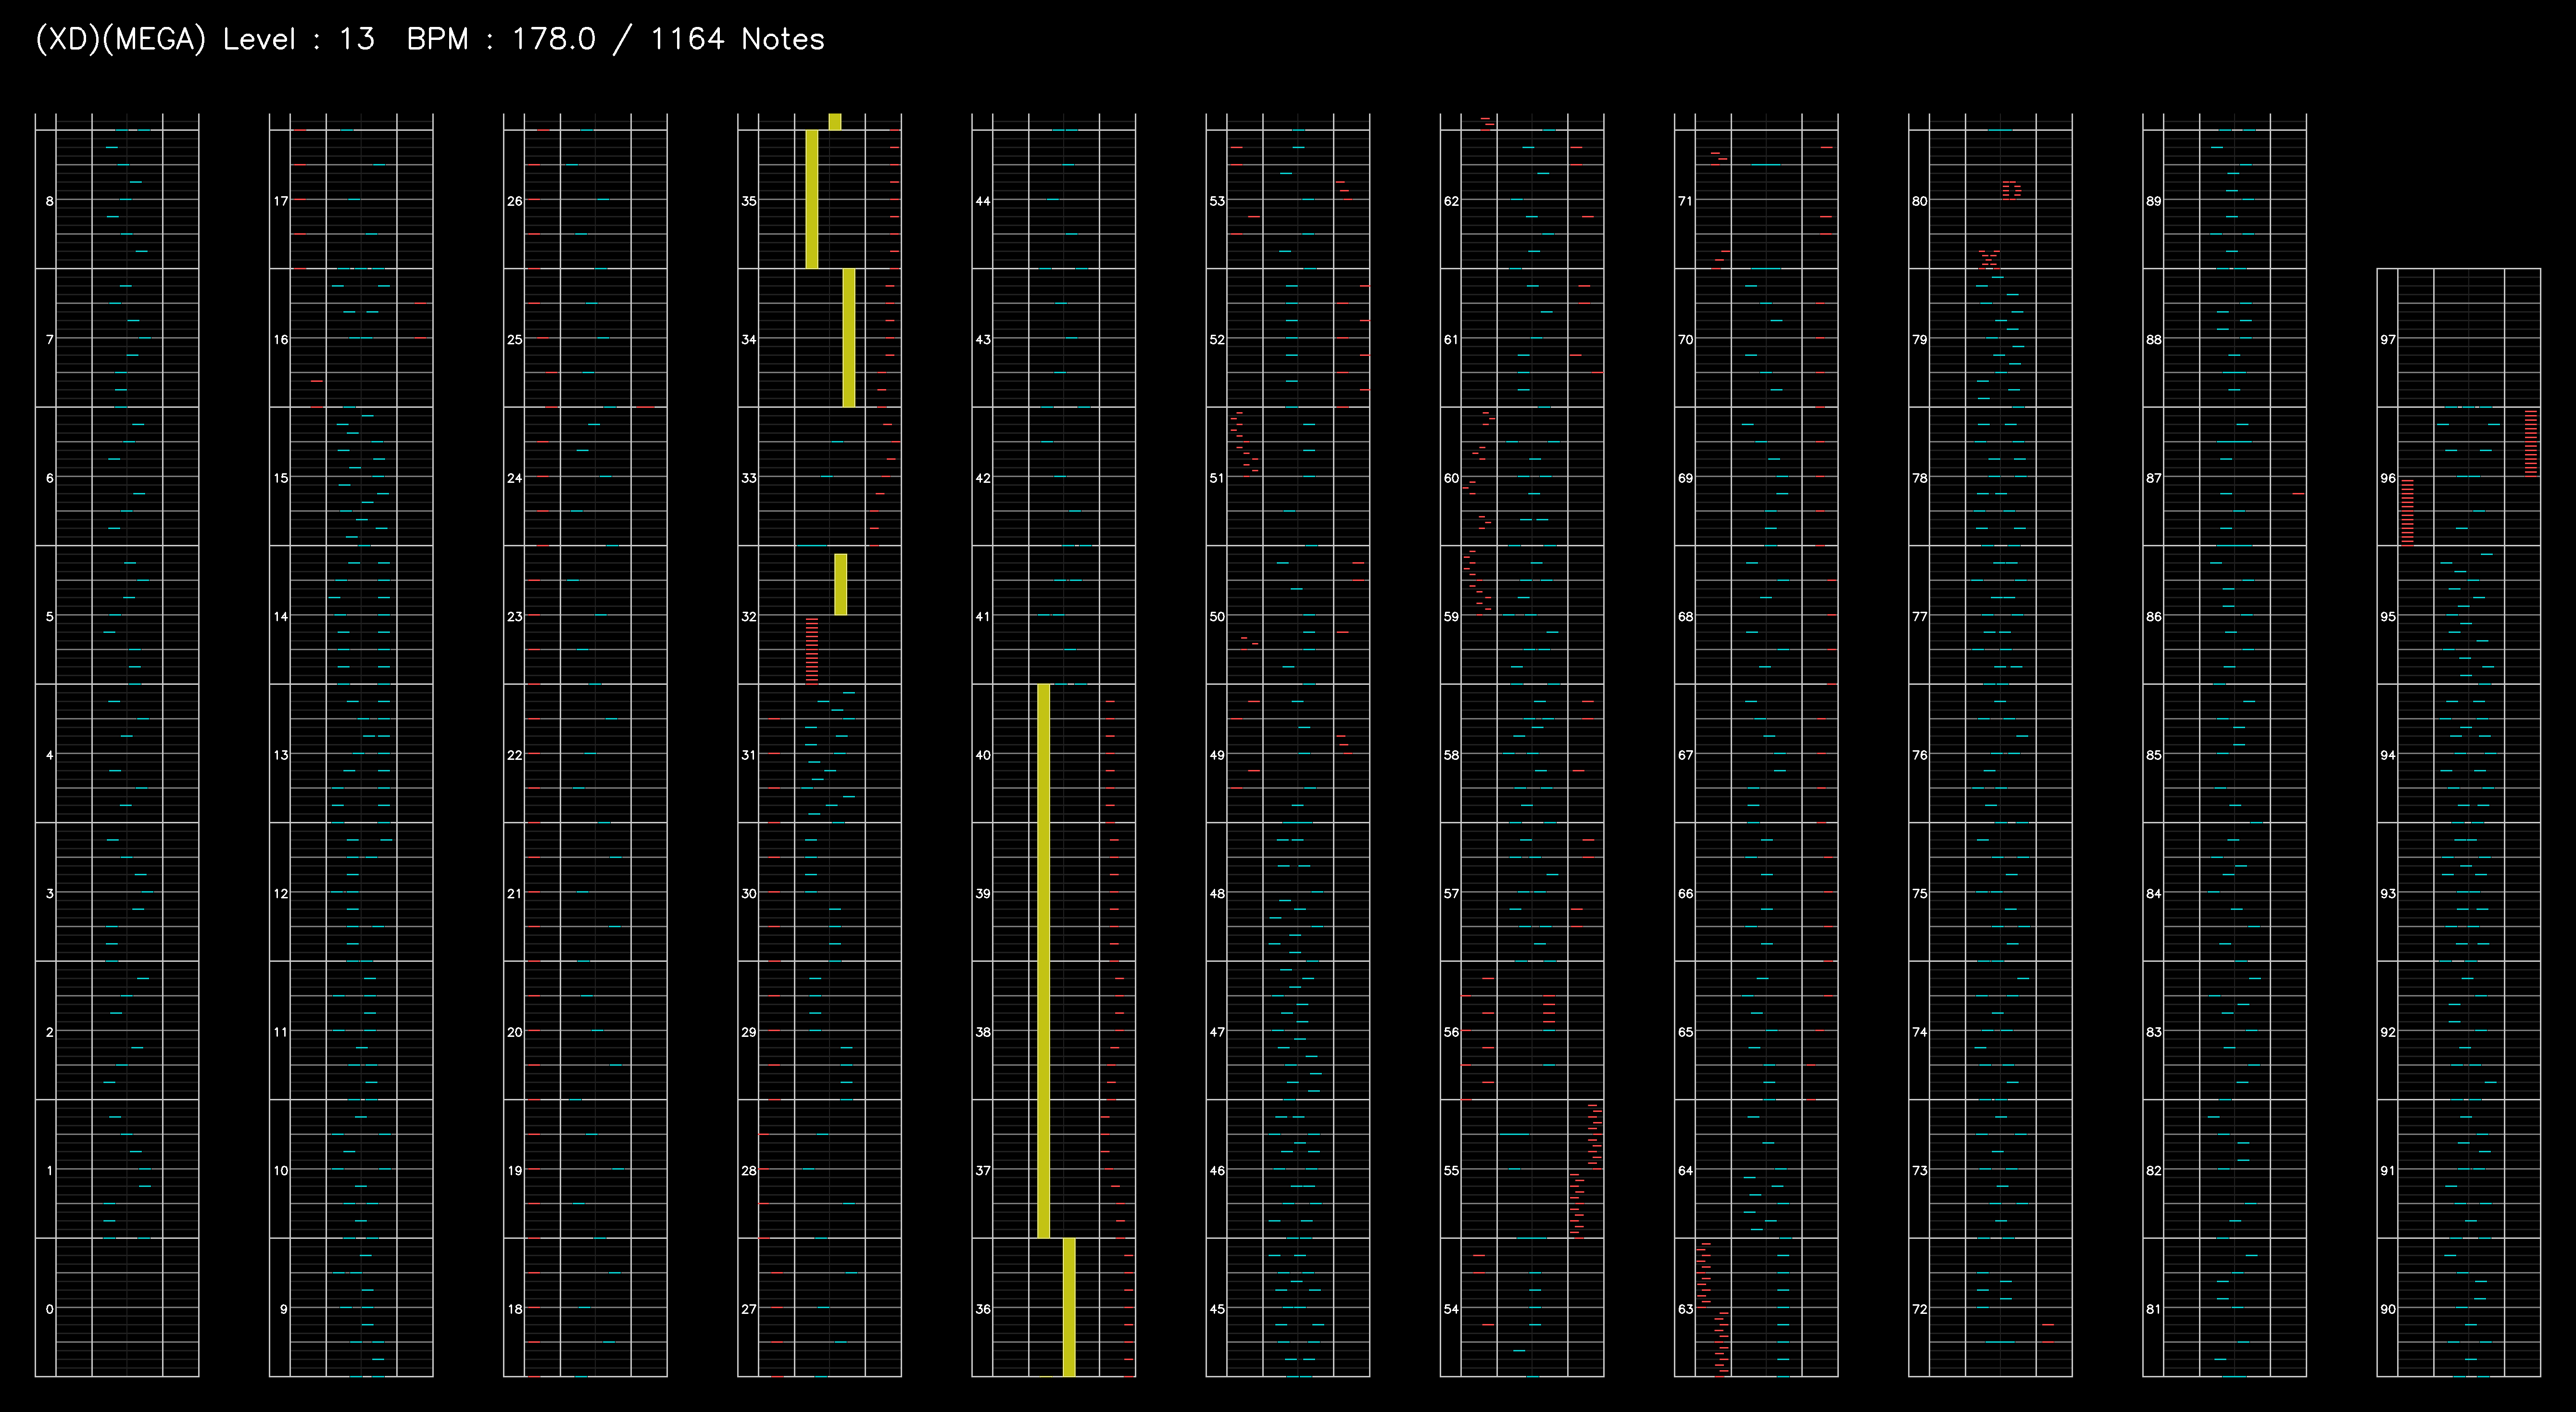The height and width of the screenshot is (1412, 2576).
Task: Select measure number 17 label
Action: [x=281, y=201]
